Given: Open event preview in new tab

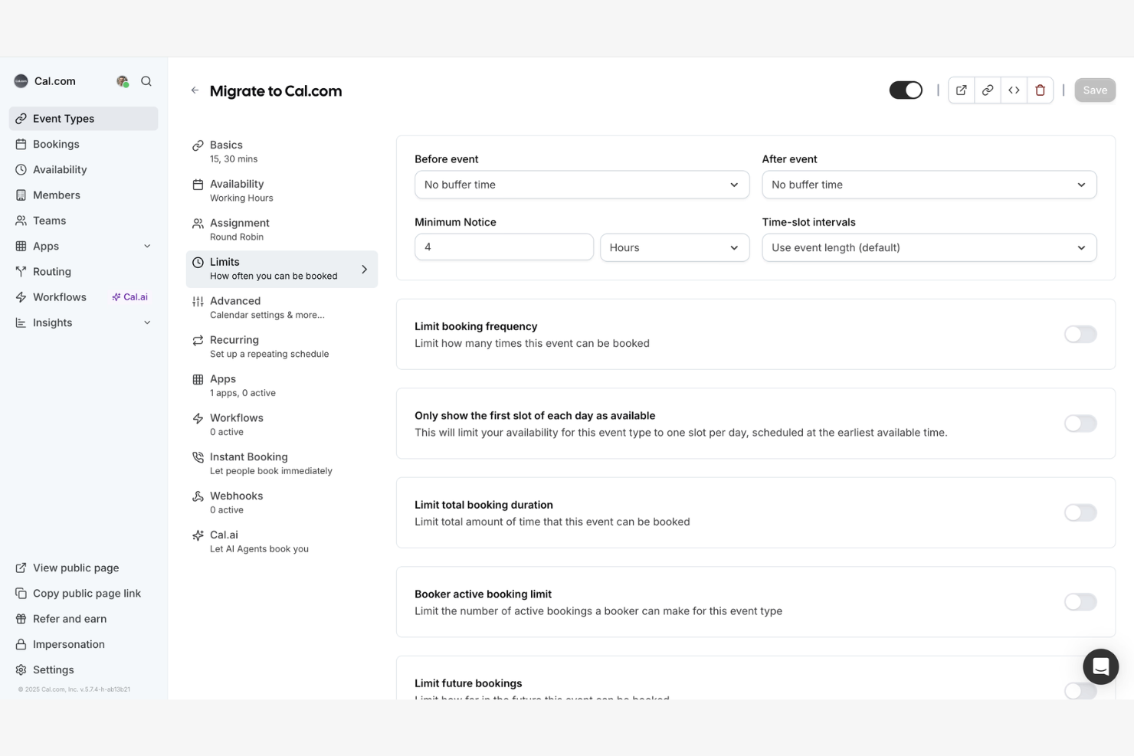Looking at the screenshot, I should [961, 90].
